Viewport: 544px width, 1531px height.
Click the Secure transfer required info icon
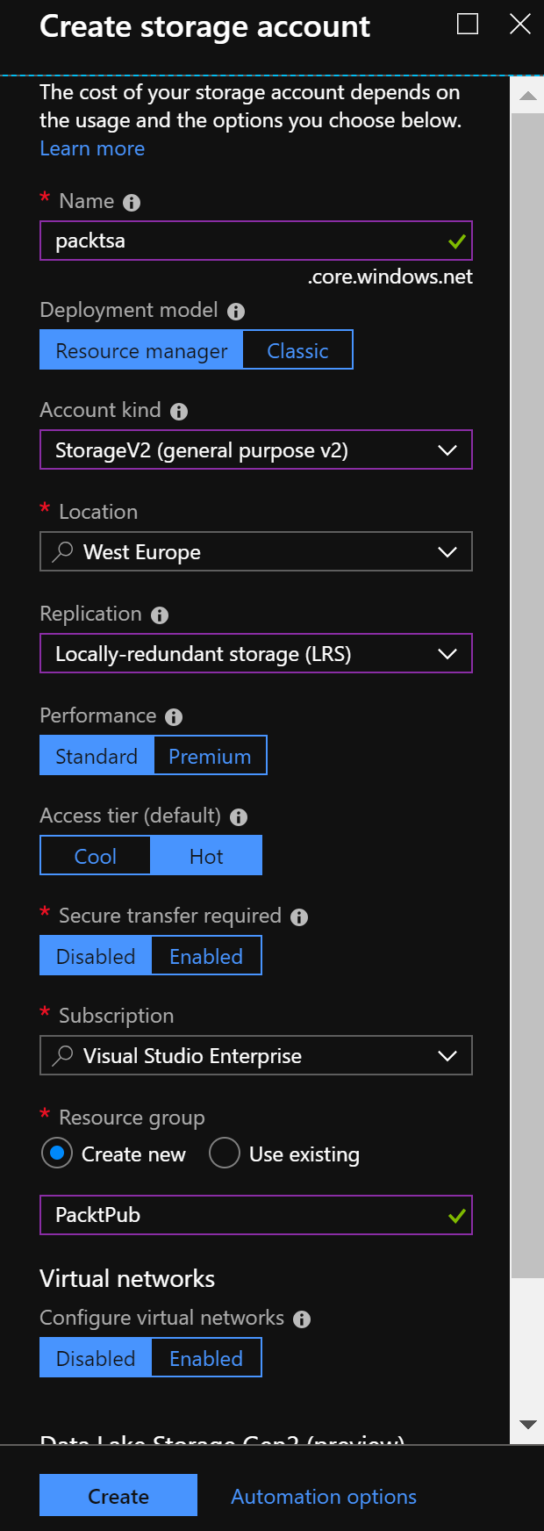(299, 917)
